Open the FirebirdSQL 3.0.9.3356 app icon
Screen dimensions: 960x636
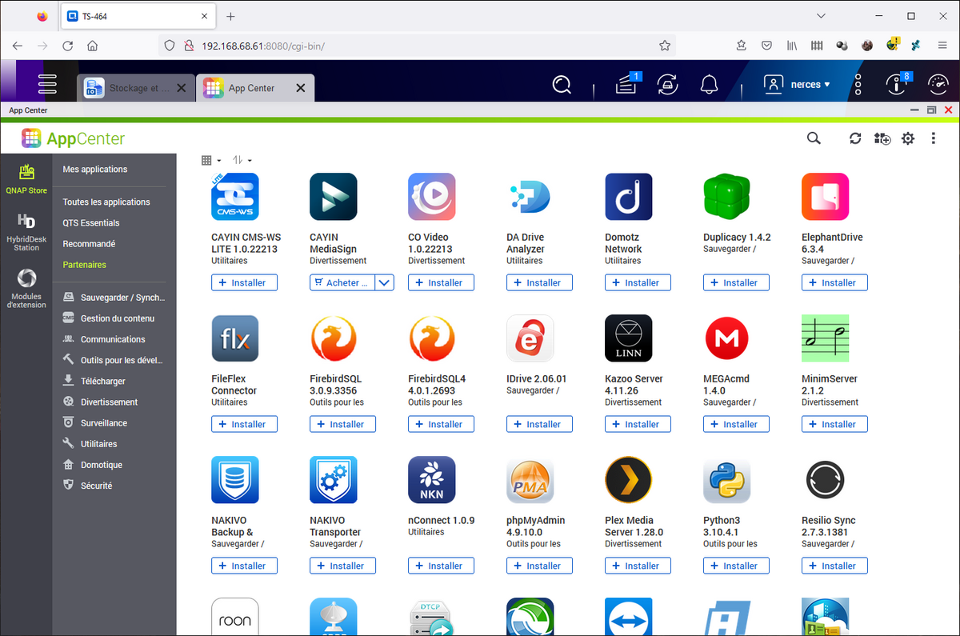(x=334, y=338)
